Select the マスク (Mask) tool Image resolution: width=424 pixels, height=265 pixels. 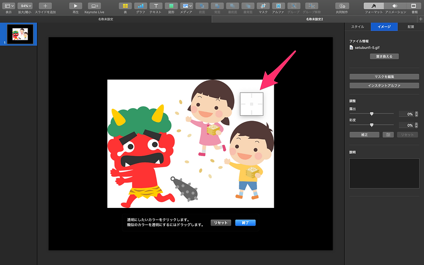coord(263,6)
